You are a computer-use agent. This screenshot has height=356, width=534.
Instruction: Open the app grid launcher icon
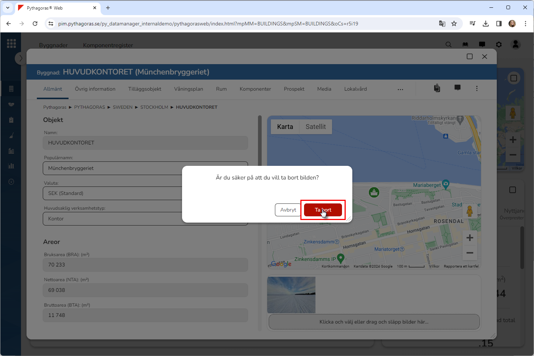coord(11,43)
